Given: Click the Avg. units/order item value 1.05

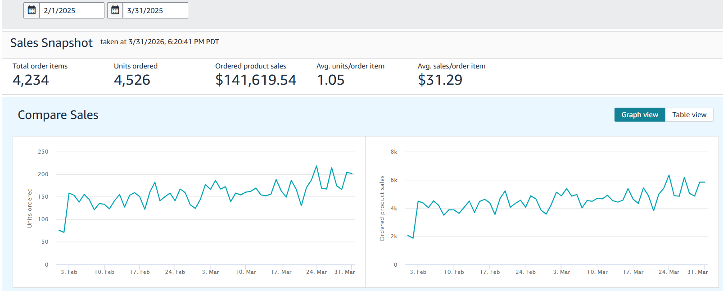Looking at the screenshot, I should 330,80.
